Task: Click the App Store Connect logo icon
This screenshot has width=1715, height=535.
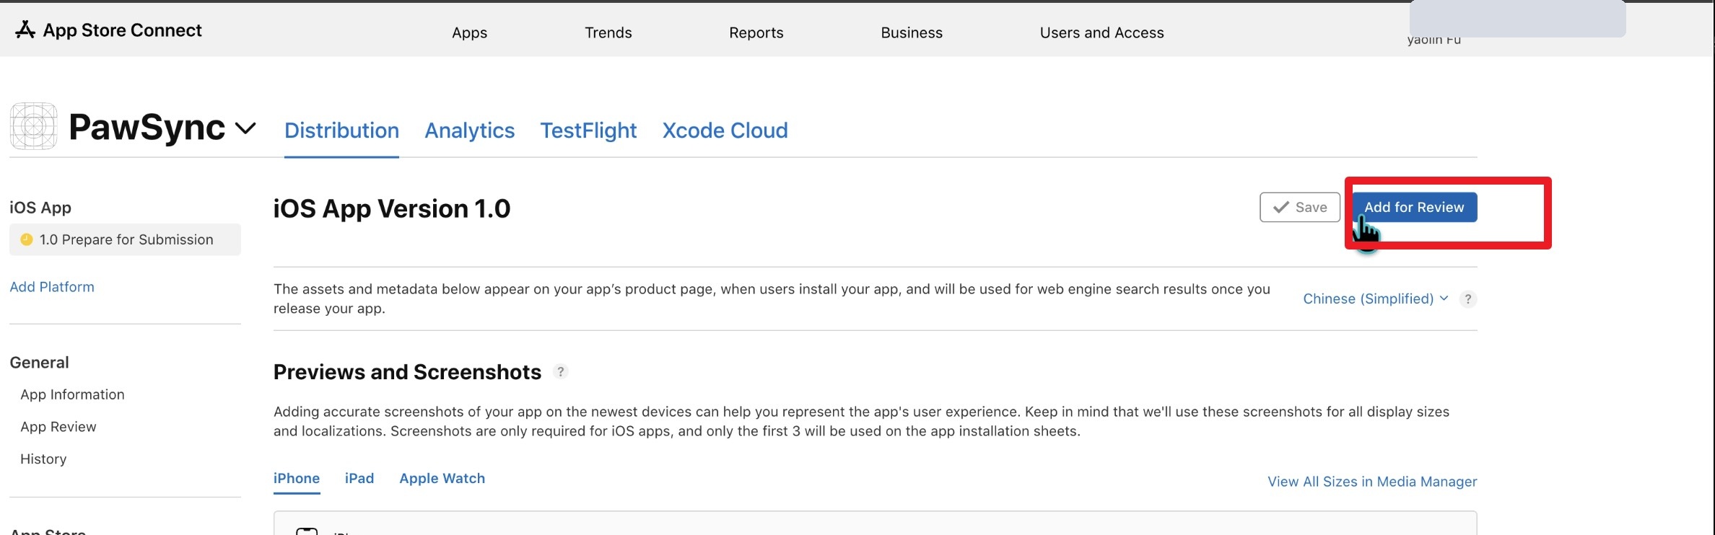Action: [25, 30]
